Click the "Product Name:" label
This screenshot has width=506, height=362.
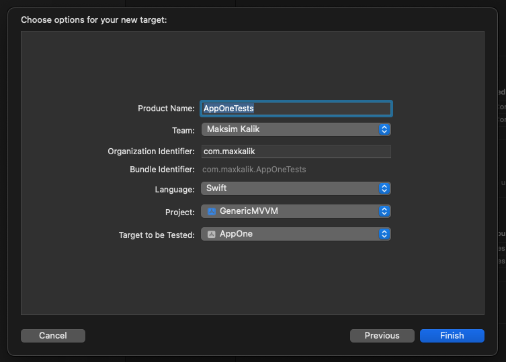(x=166, y=108)
